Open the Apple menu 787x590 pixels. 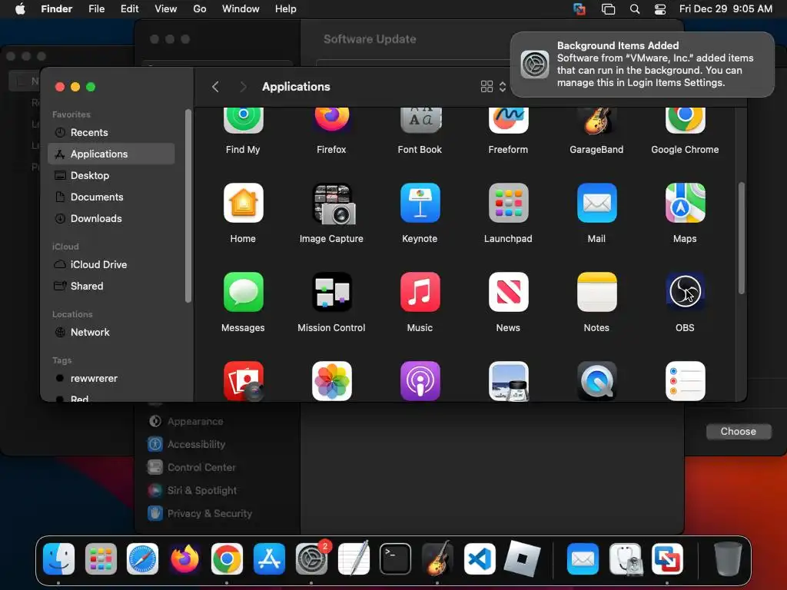20,9
